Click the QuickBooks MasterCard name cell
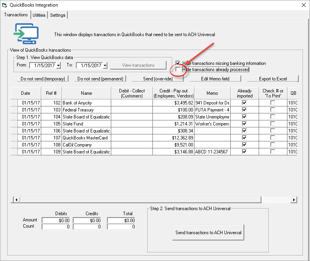 click(x=86, y=138)
